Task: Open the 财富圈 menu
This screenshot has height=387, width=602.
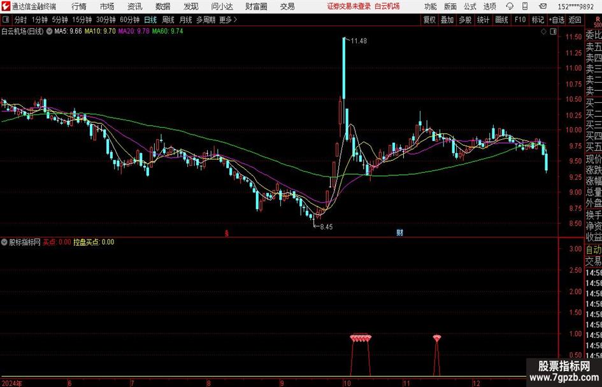Action: (x=256, y=6)
